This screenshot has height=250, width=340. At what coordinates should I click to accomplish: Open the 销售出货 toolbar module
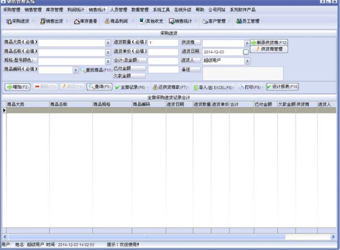(52, 21)
